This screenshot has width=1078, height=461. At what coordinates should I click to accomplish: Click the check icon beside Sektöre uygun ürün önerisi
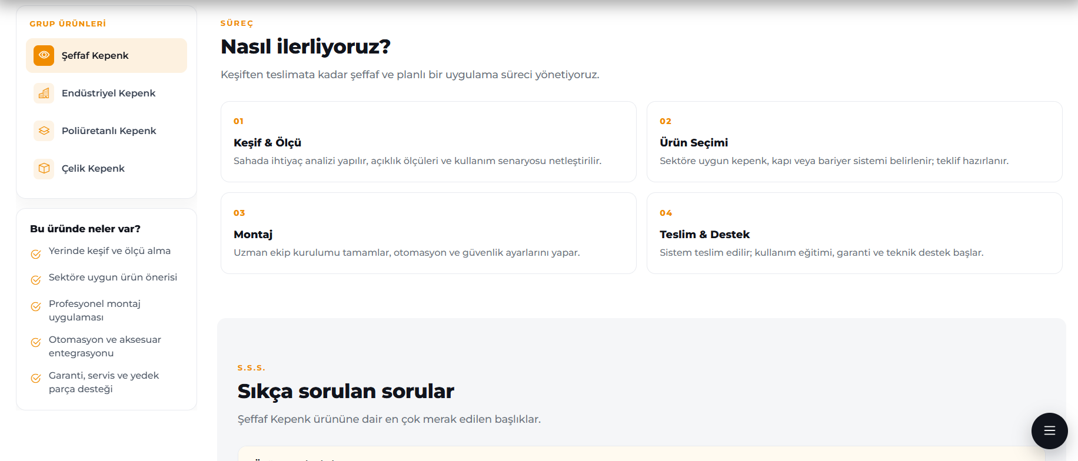[x=36, y=280]
